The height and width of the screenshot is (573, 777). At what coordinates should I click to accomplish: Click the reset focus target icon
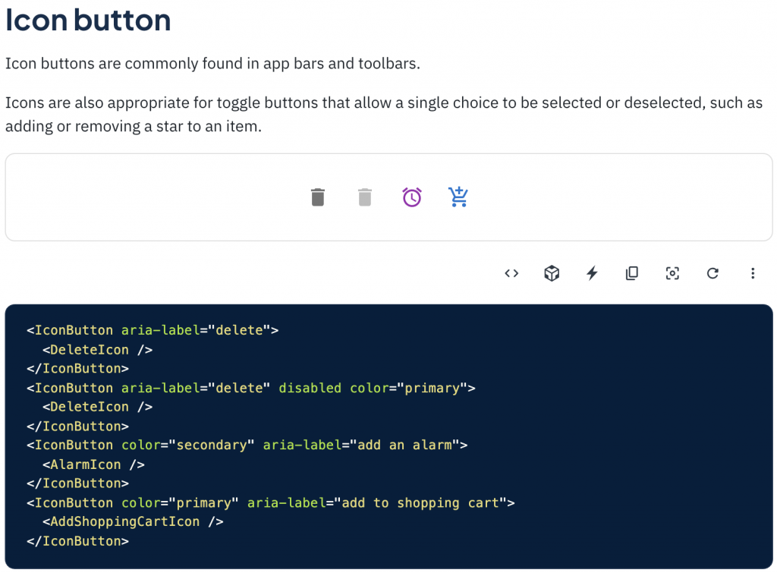coord(672,273)
